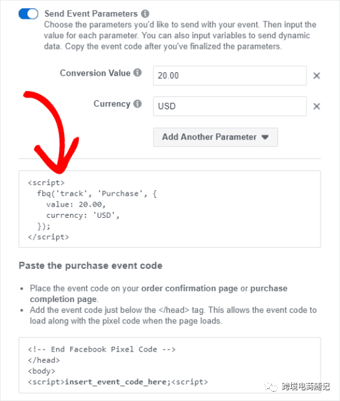Viewport: 340px width, 401px height.
Task: Click the Conversion Value input field
Action: [x=230, y=76]
